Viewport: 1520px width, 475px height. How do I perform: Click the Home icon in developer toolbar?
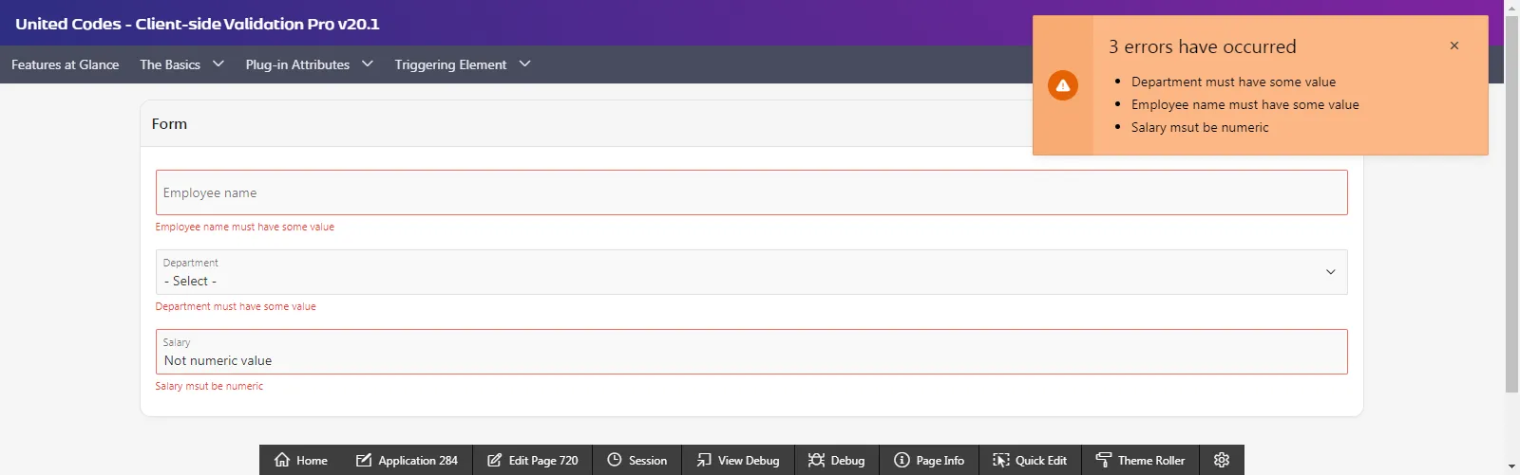point(282,460)
